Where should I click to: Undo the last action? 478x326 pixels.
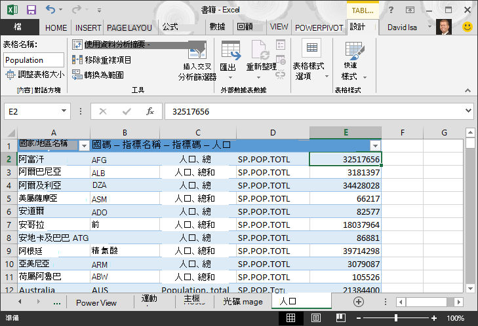[x=50, y=9]
